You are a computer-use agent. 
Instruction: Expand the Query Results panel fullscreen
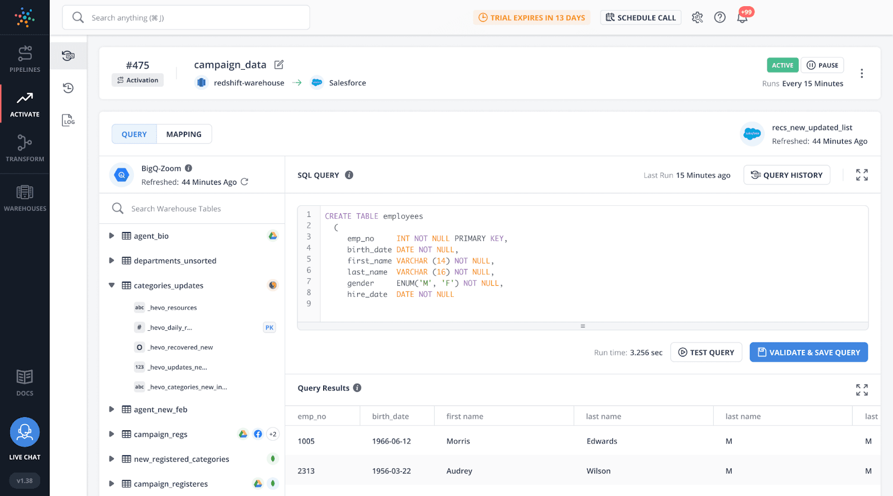(x=862, y=389)
